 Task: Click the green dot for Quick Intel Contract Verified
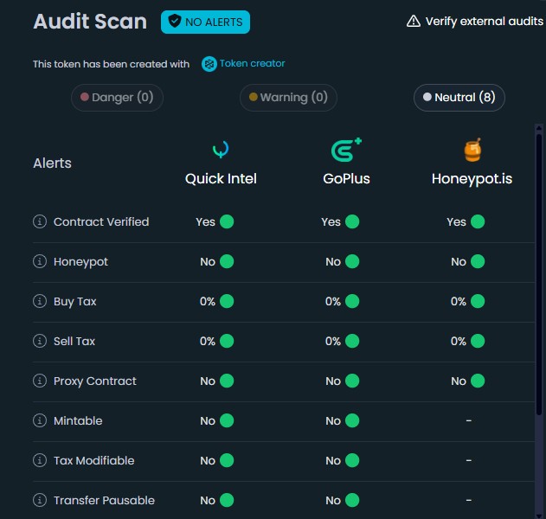pos(227,221)
